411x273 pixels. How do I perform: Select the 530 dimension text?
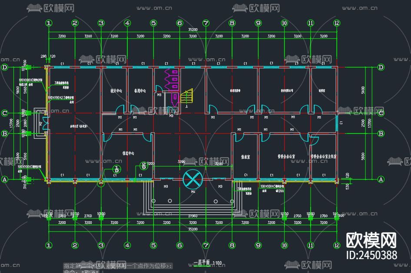(348, 186)
